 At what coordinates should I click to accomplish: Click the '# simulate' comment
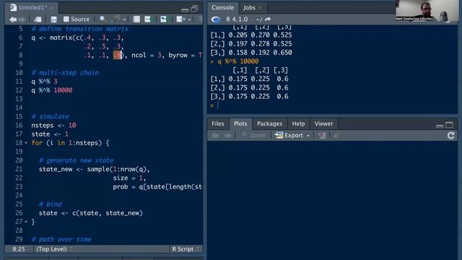50,116
